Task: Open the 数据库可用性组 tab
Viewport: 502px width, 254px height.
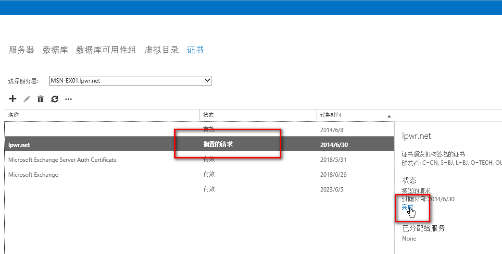Action: coord(106,50)
